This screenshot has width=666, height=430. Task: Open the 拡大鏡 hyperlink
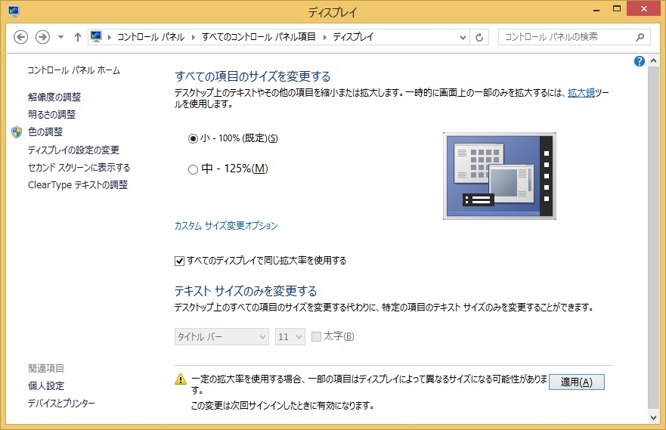pyautogui.click(x=581, y=92)
